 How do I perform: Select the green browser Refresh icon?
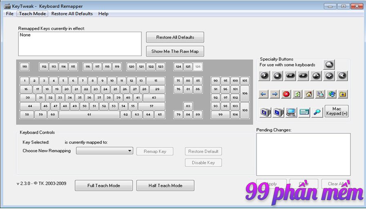coord(297,94)
